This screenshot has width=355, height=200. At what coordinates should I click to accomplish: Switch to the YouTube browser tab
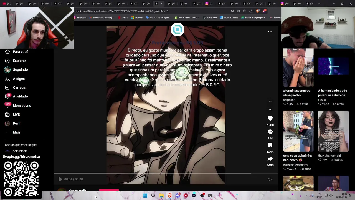click(x=7, y=4)
